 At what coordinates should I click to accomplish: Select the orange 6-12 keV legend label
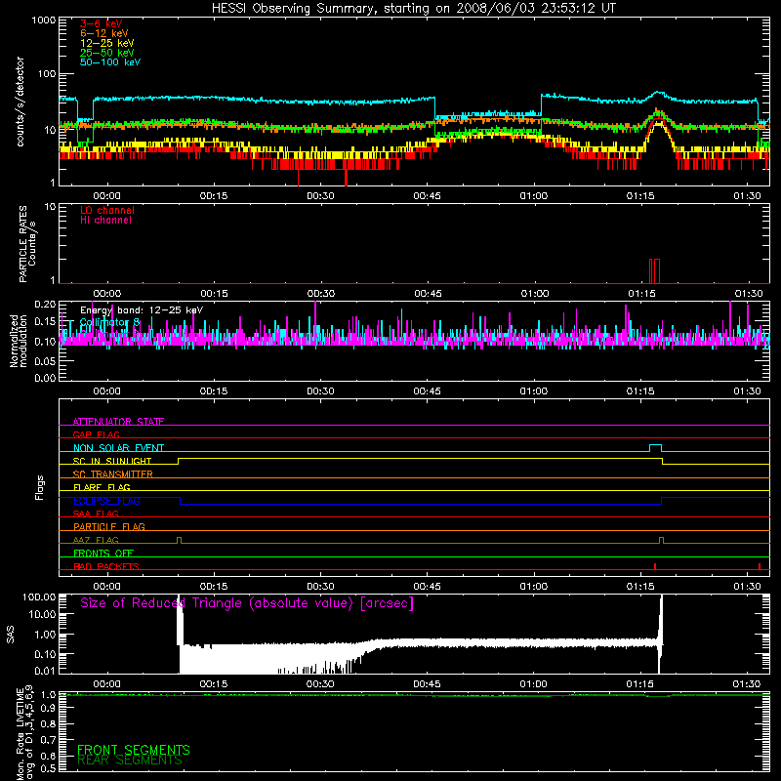coord(104,33)
